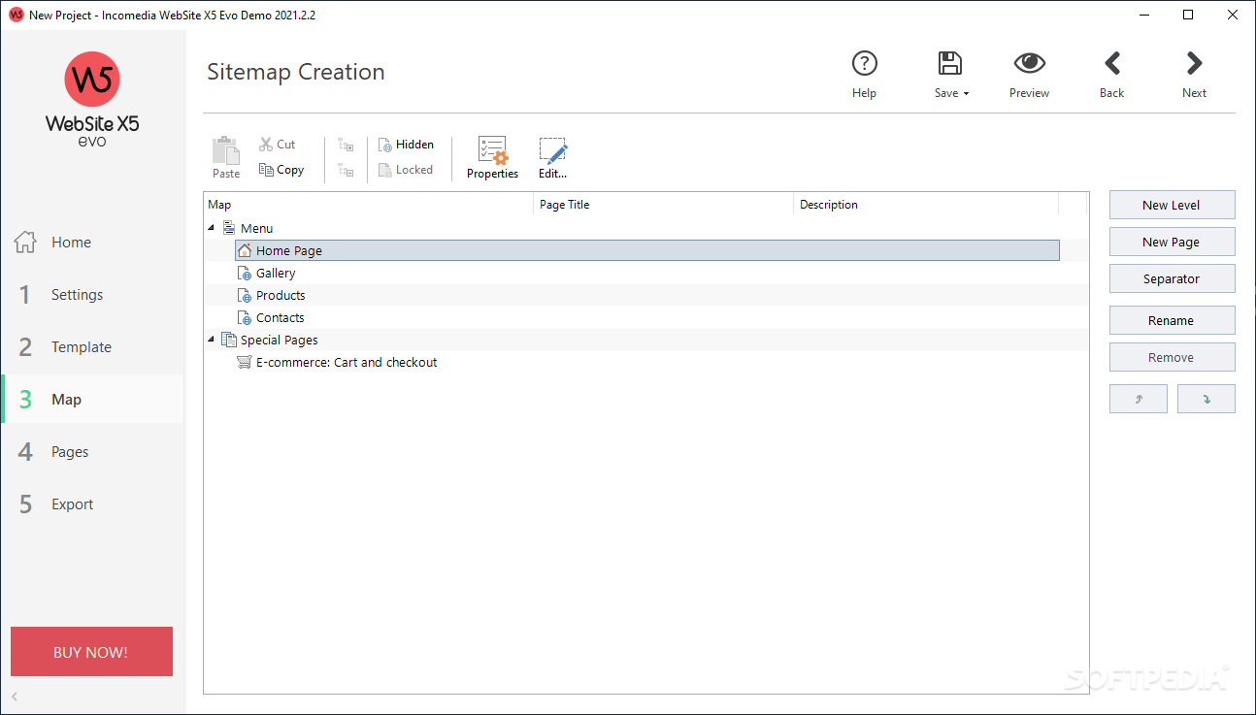Screen dimensions: 1256x715
Task: Click the Description column header
Action: 926,205
